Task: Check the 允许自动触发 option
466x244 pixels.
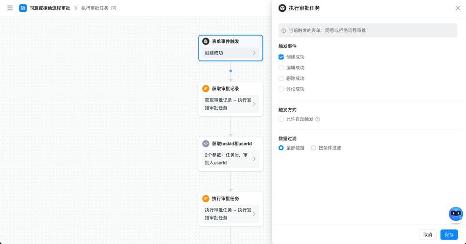Action: pyautogui.click(x=281, y=119)
